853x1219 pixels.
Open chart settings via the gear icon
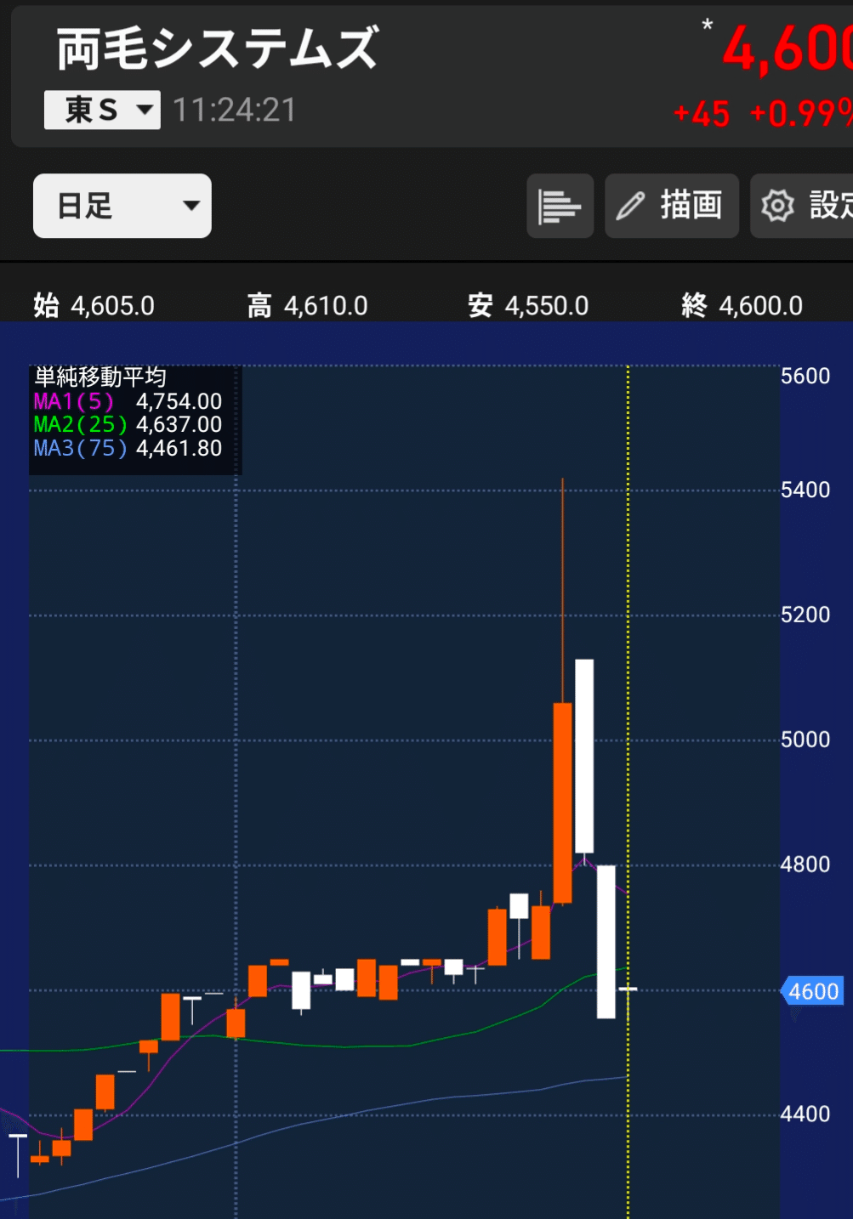779,206
